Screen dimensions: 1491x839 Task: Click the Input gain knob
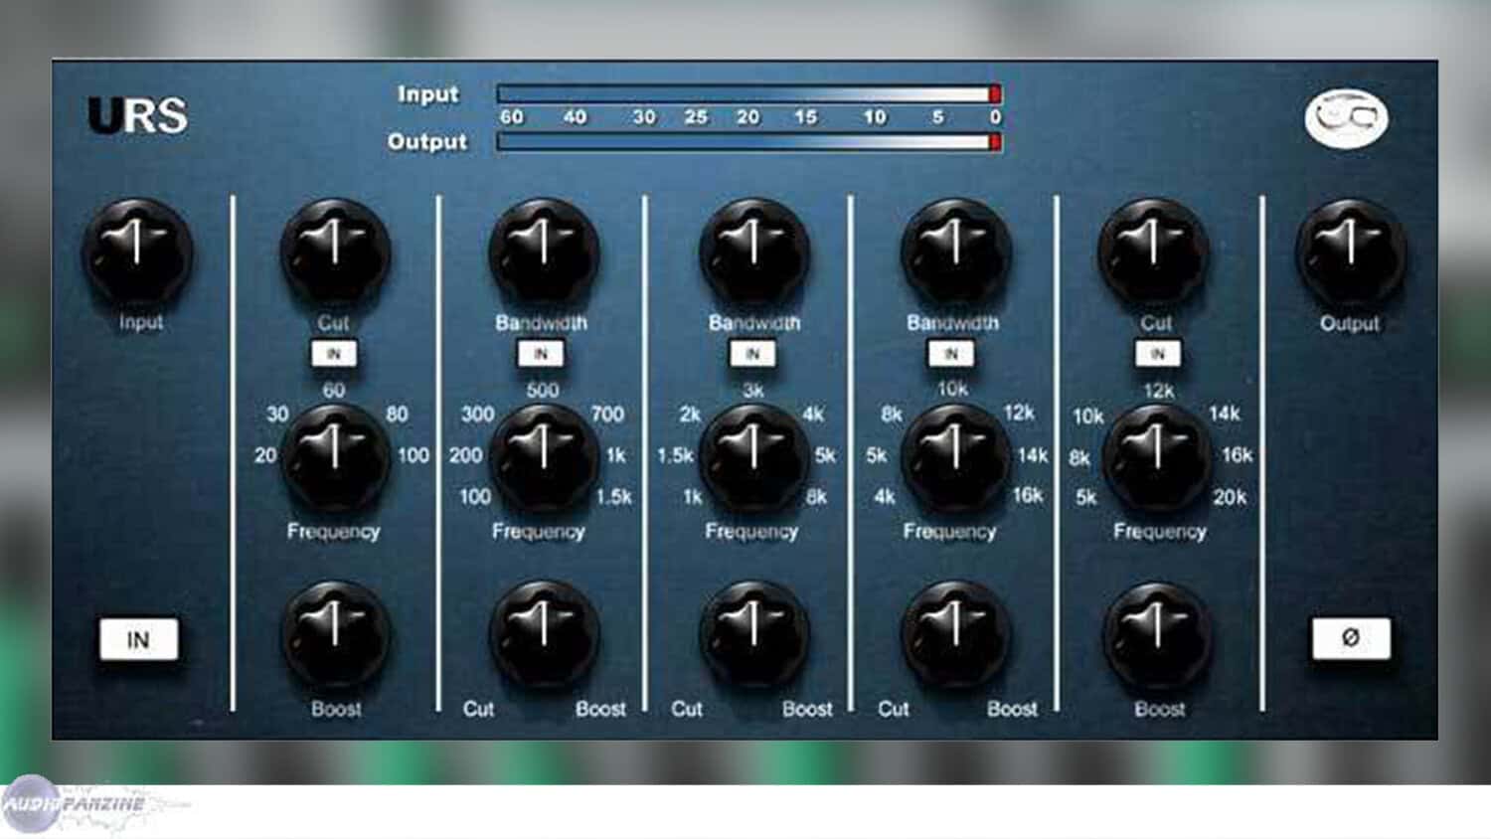coord(136,250)
